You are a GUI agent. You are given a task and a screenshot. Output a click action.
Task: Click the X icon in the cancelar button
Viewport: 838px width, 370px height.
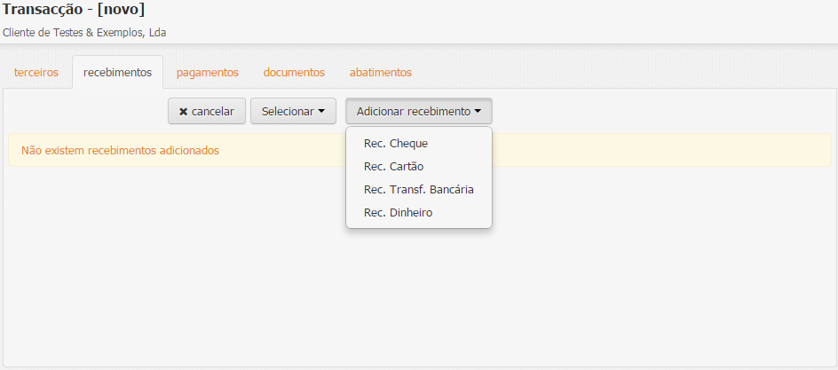coord(183,112)
